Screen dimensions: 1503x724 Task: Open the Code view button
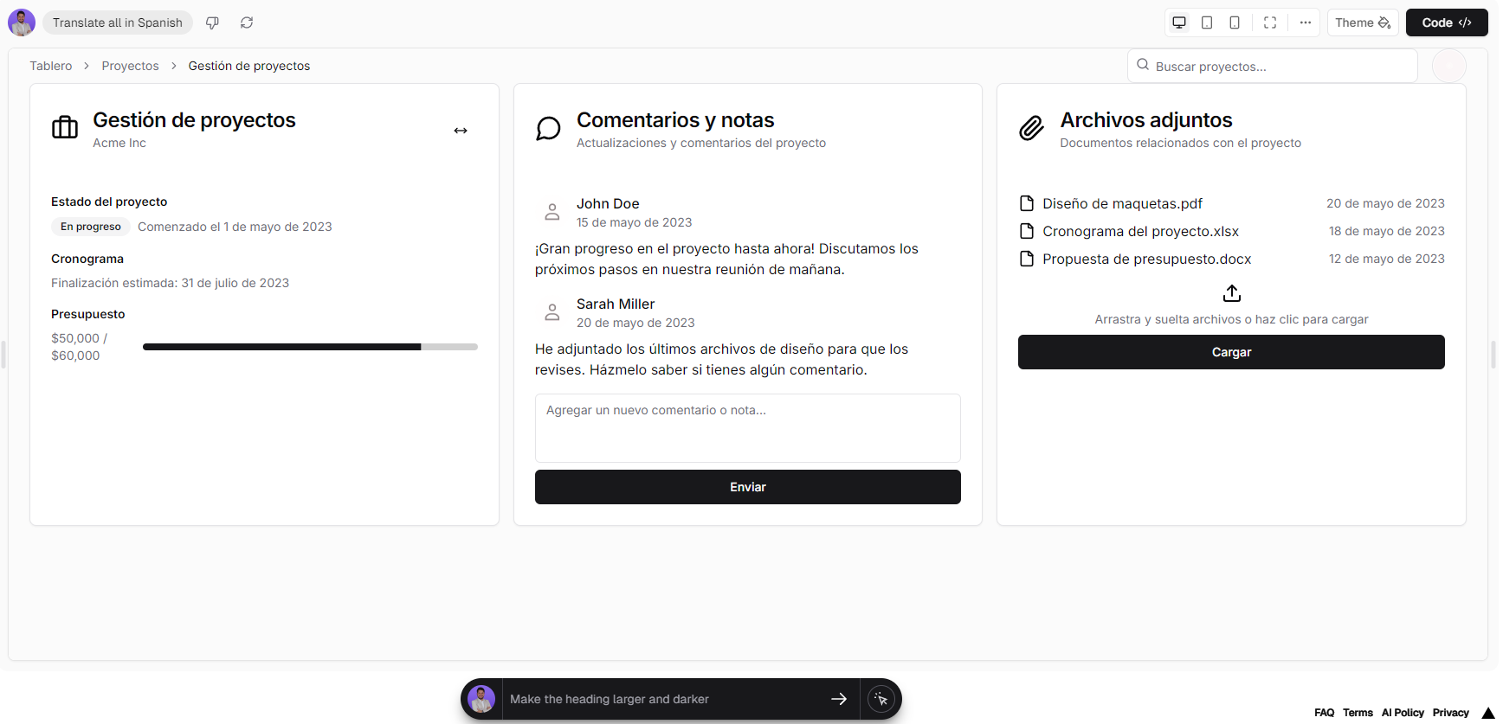pyautogui.click(x=1446, y=22)
